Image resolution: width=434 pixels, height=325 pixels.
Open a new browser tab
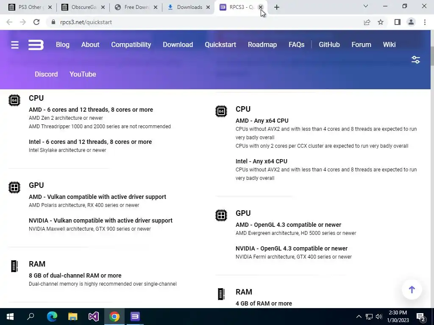click(x=276, y=7)
